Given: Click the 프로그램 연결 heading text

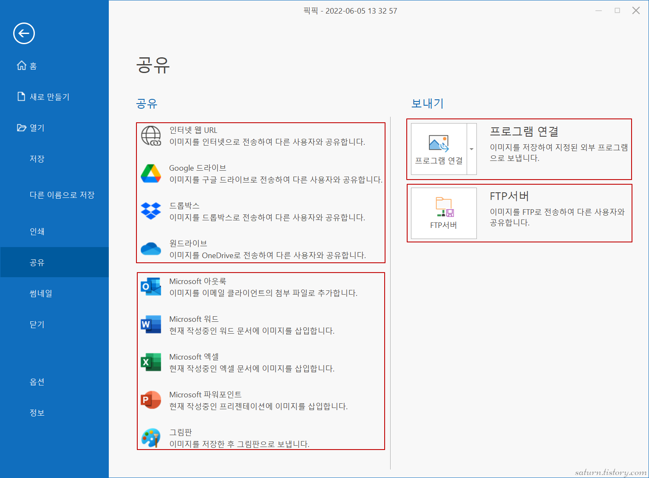Looking at the screenshot, I should point(524,132).
